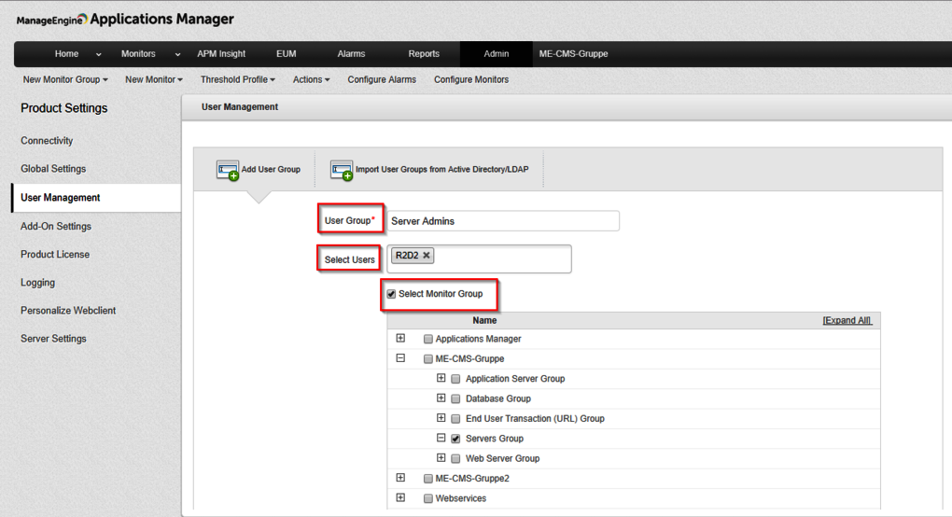Open the Home tab dropdown arrow
Screen dimensions: 952x517
coord(98,55)
